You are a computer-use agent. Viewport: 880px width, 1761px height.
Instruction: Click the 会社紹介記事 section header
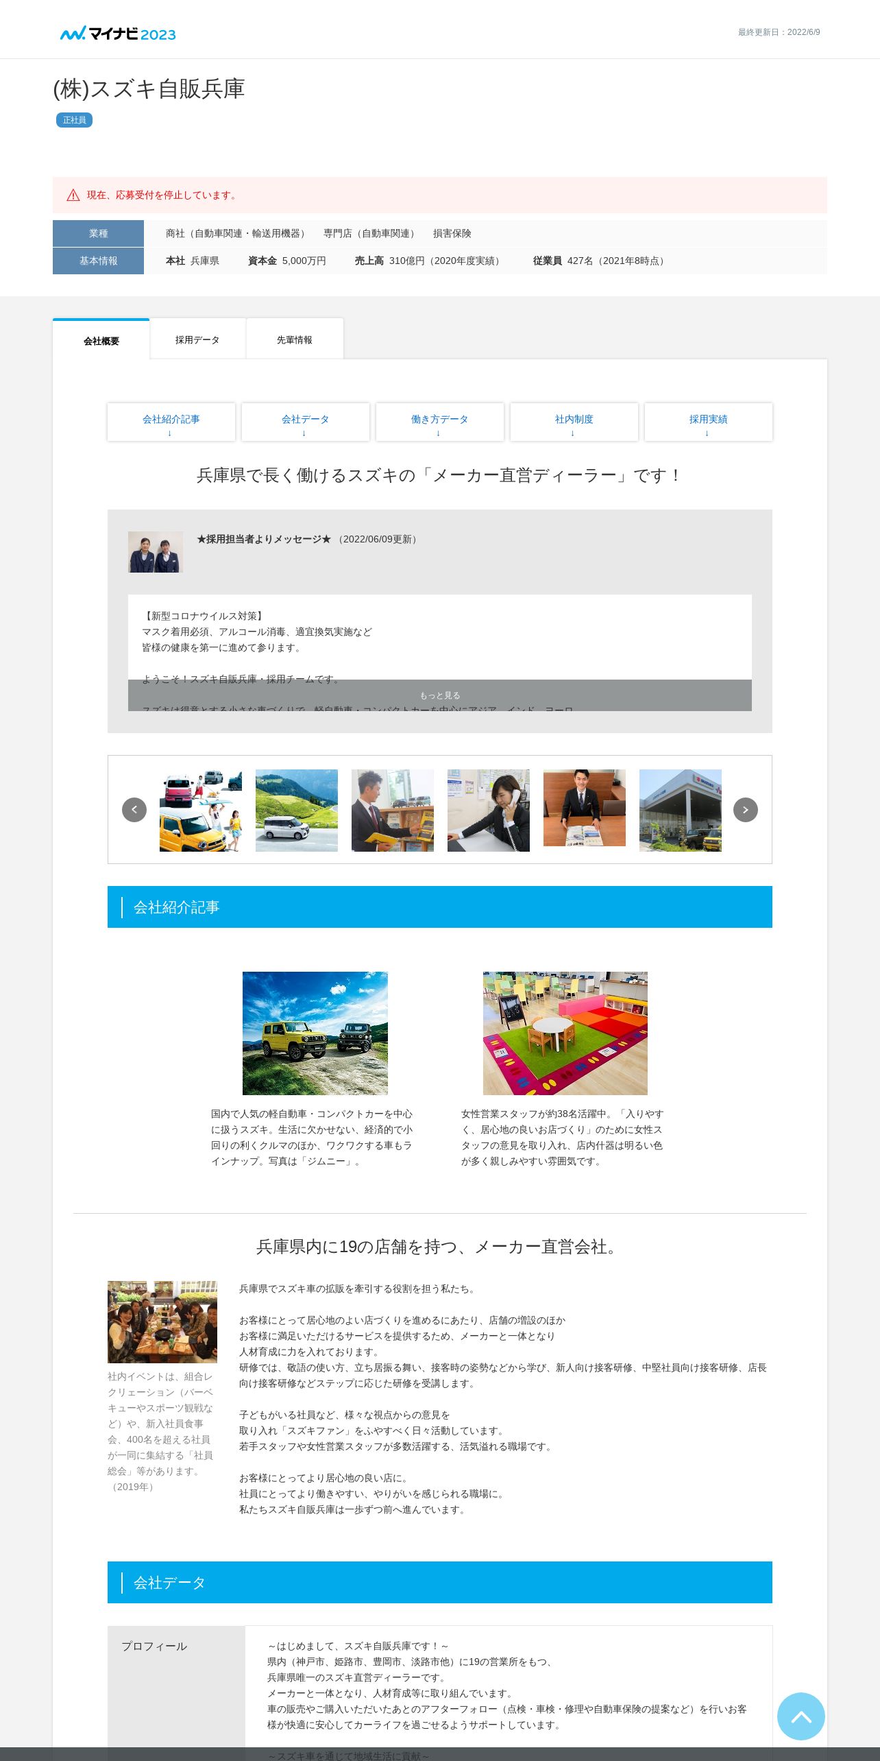point(440,907)
